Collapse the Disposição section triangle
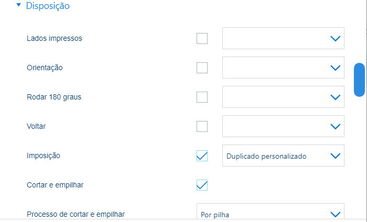Viewport: 367px width, 222px height. pos(19,6)
